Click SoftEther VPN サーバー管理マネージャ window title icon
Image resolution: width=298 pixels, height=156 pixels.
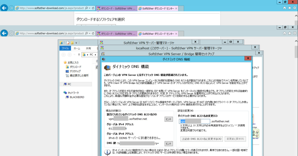click(x=101, y=42)
